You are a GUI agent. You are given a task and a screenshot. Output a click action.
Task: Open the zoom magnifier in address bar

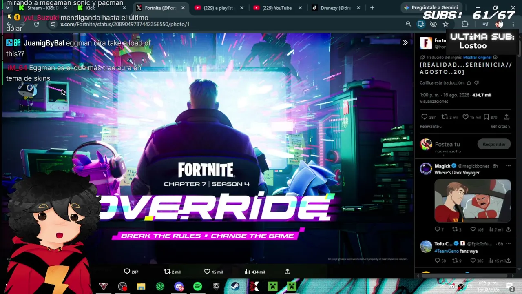pyautogui.click(x=408, y=24)
